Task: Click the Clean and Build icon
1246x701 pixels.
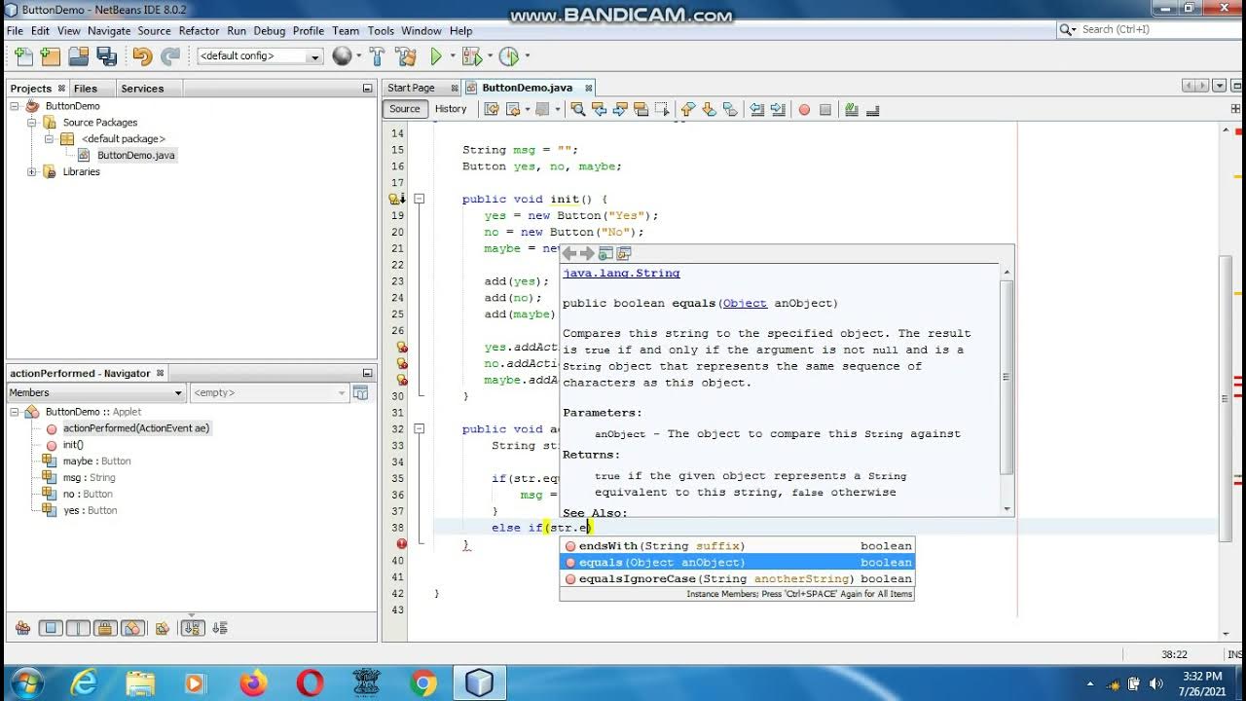Action: coord(406,56)
